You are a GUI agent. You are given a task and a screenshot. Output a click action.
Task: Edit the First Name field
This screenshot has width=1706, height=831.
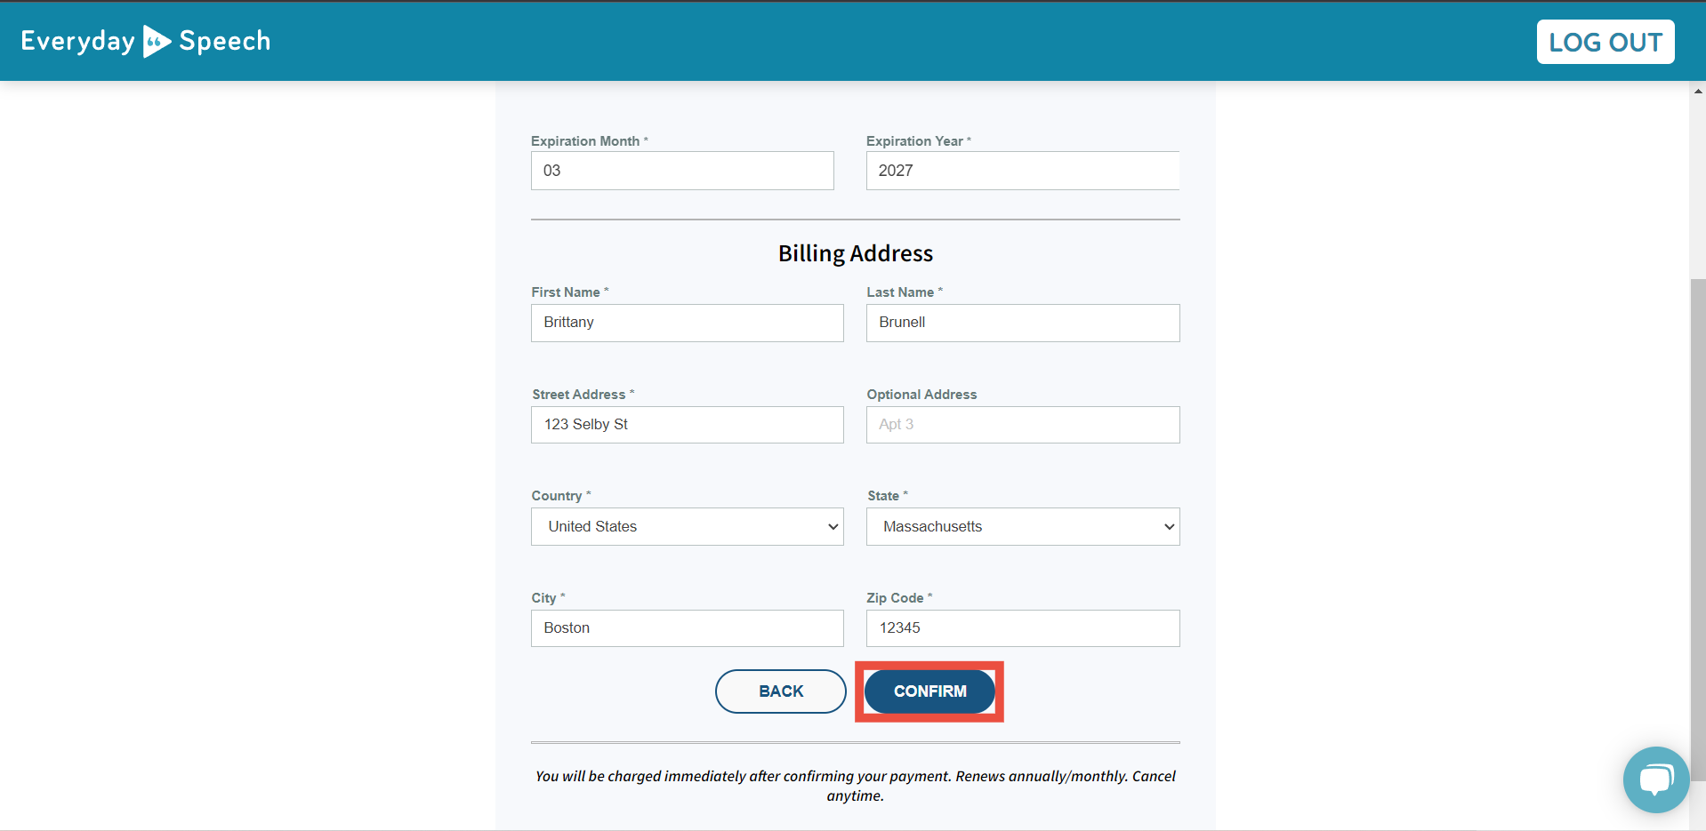[x=688, y=323]
